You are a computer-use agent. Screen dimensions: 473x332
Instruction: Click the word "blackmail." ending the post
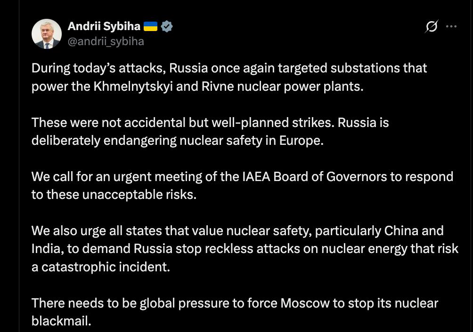pos(61,321)
